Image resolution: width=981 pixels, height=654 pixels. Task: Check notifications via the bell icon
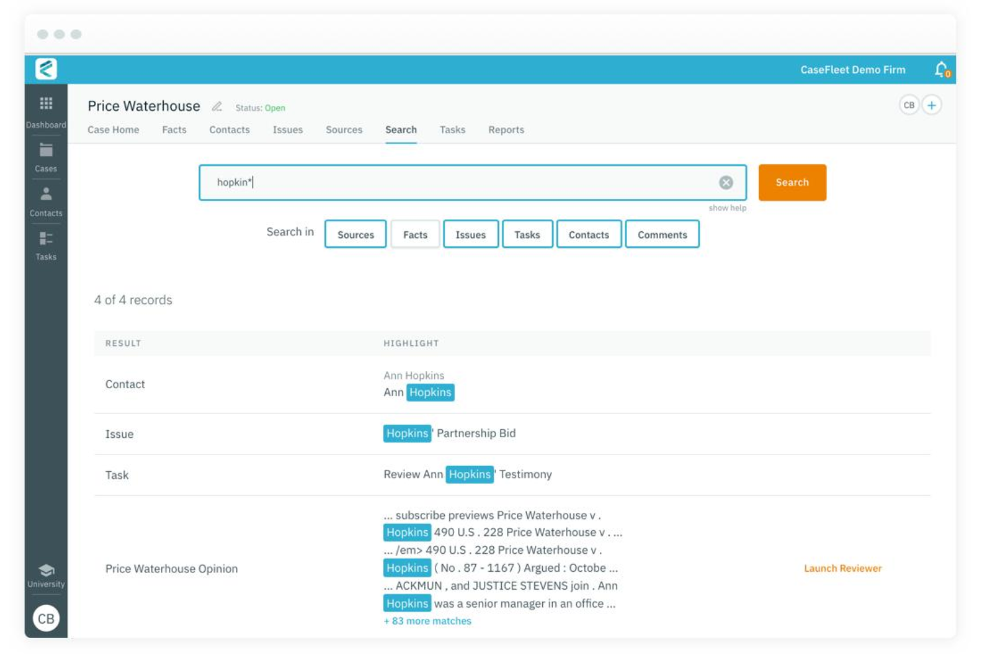click(941, 69)
